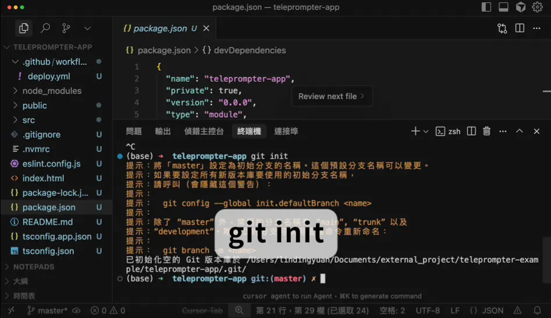Open terminal panel more actions ellipsis
The width and height of the screenshot is (551, 318).
[503, 132]
